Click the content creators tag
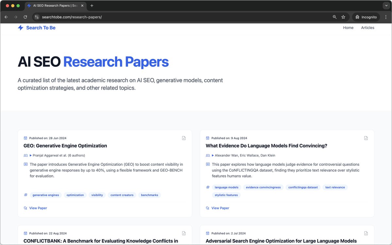The width and height of the screenshot is (392, 245). pos(122,195)
